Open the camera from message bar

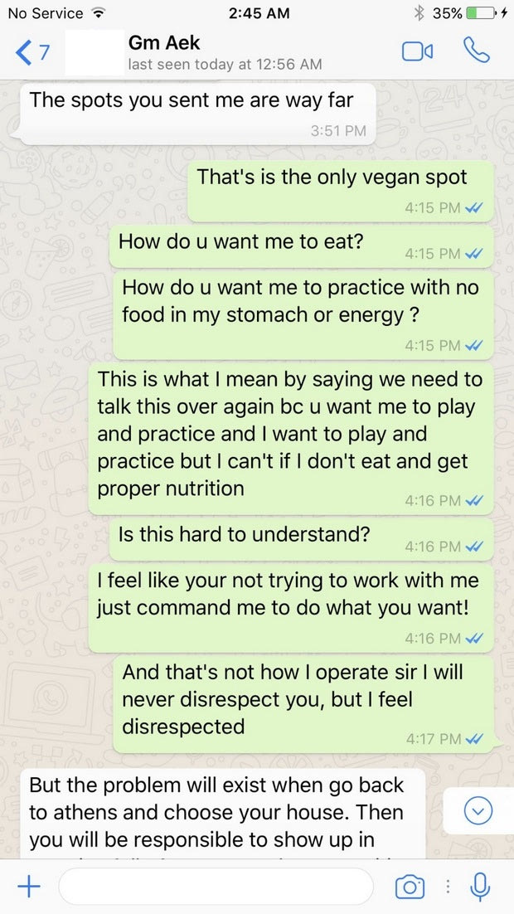tap(410, 887)
